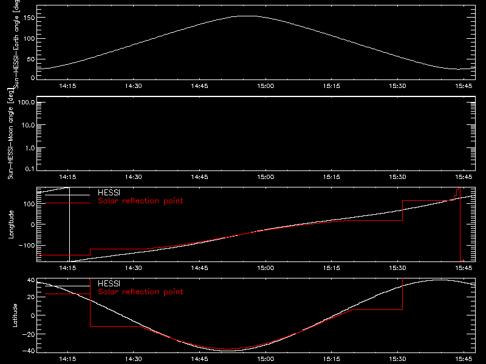Screen dimensions: 486x364
Task: Click "14:15" time label under Longitude plot
Action: point(67,268)
